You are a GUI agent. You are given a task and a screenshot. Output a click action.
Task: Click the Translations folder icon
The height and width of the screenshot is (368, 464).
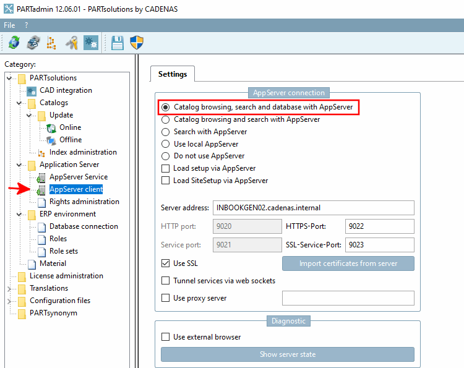tap(22, 289)
